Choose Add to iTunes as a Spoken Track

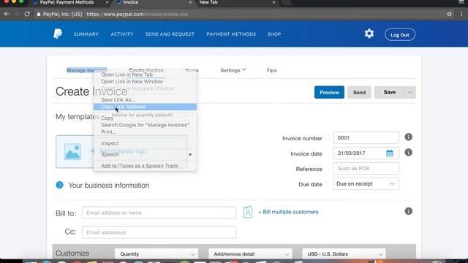145,166
